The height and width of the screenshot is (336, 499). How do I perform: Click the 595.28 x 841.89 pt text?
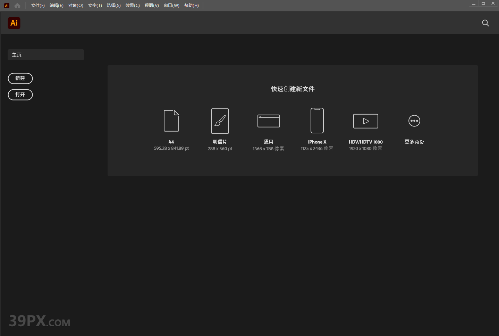coord(171,148)
